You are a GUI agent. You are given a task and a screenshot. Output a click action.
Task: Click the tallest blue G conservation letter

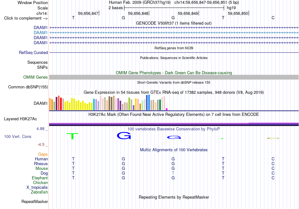124,135
